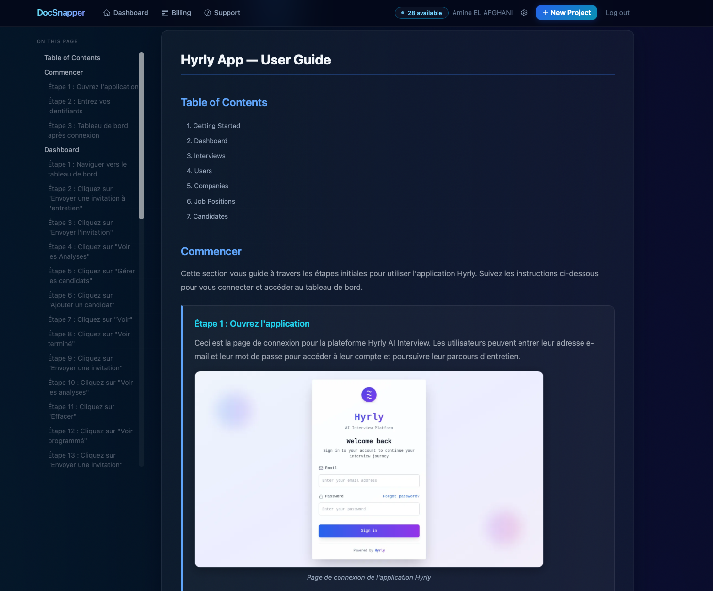Click the '28 available' credits badge
The width and height of the screenshot is (713, 591).
click(421, 13)
